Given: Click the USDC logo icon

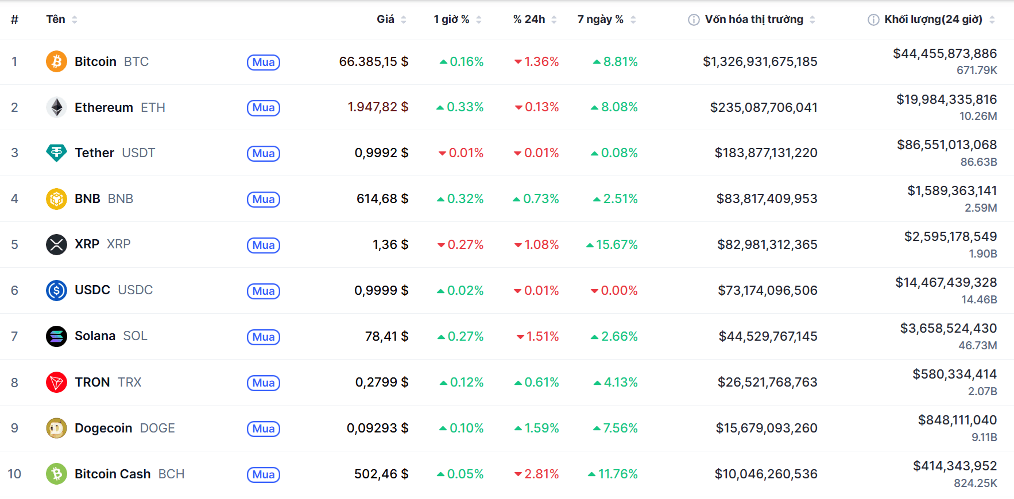Looking at the screenshot, I should coord(56,290).
